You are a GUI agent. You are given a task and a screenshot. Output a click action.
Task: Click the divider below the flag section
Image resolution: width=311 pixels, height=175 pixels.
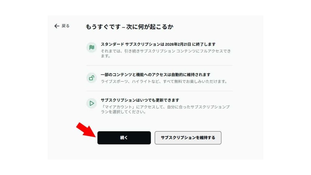tap(159, 66)
